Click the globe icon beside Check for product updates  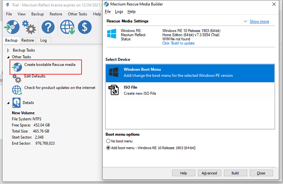click(x=17, y=90)
